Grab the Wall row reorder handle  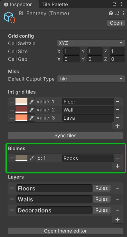pos(12,110)
